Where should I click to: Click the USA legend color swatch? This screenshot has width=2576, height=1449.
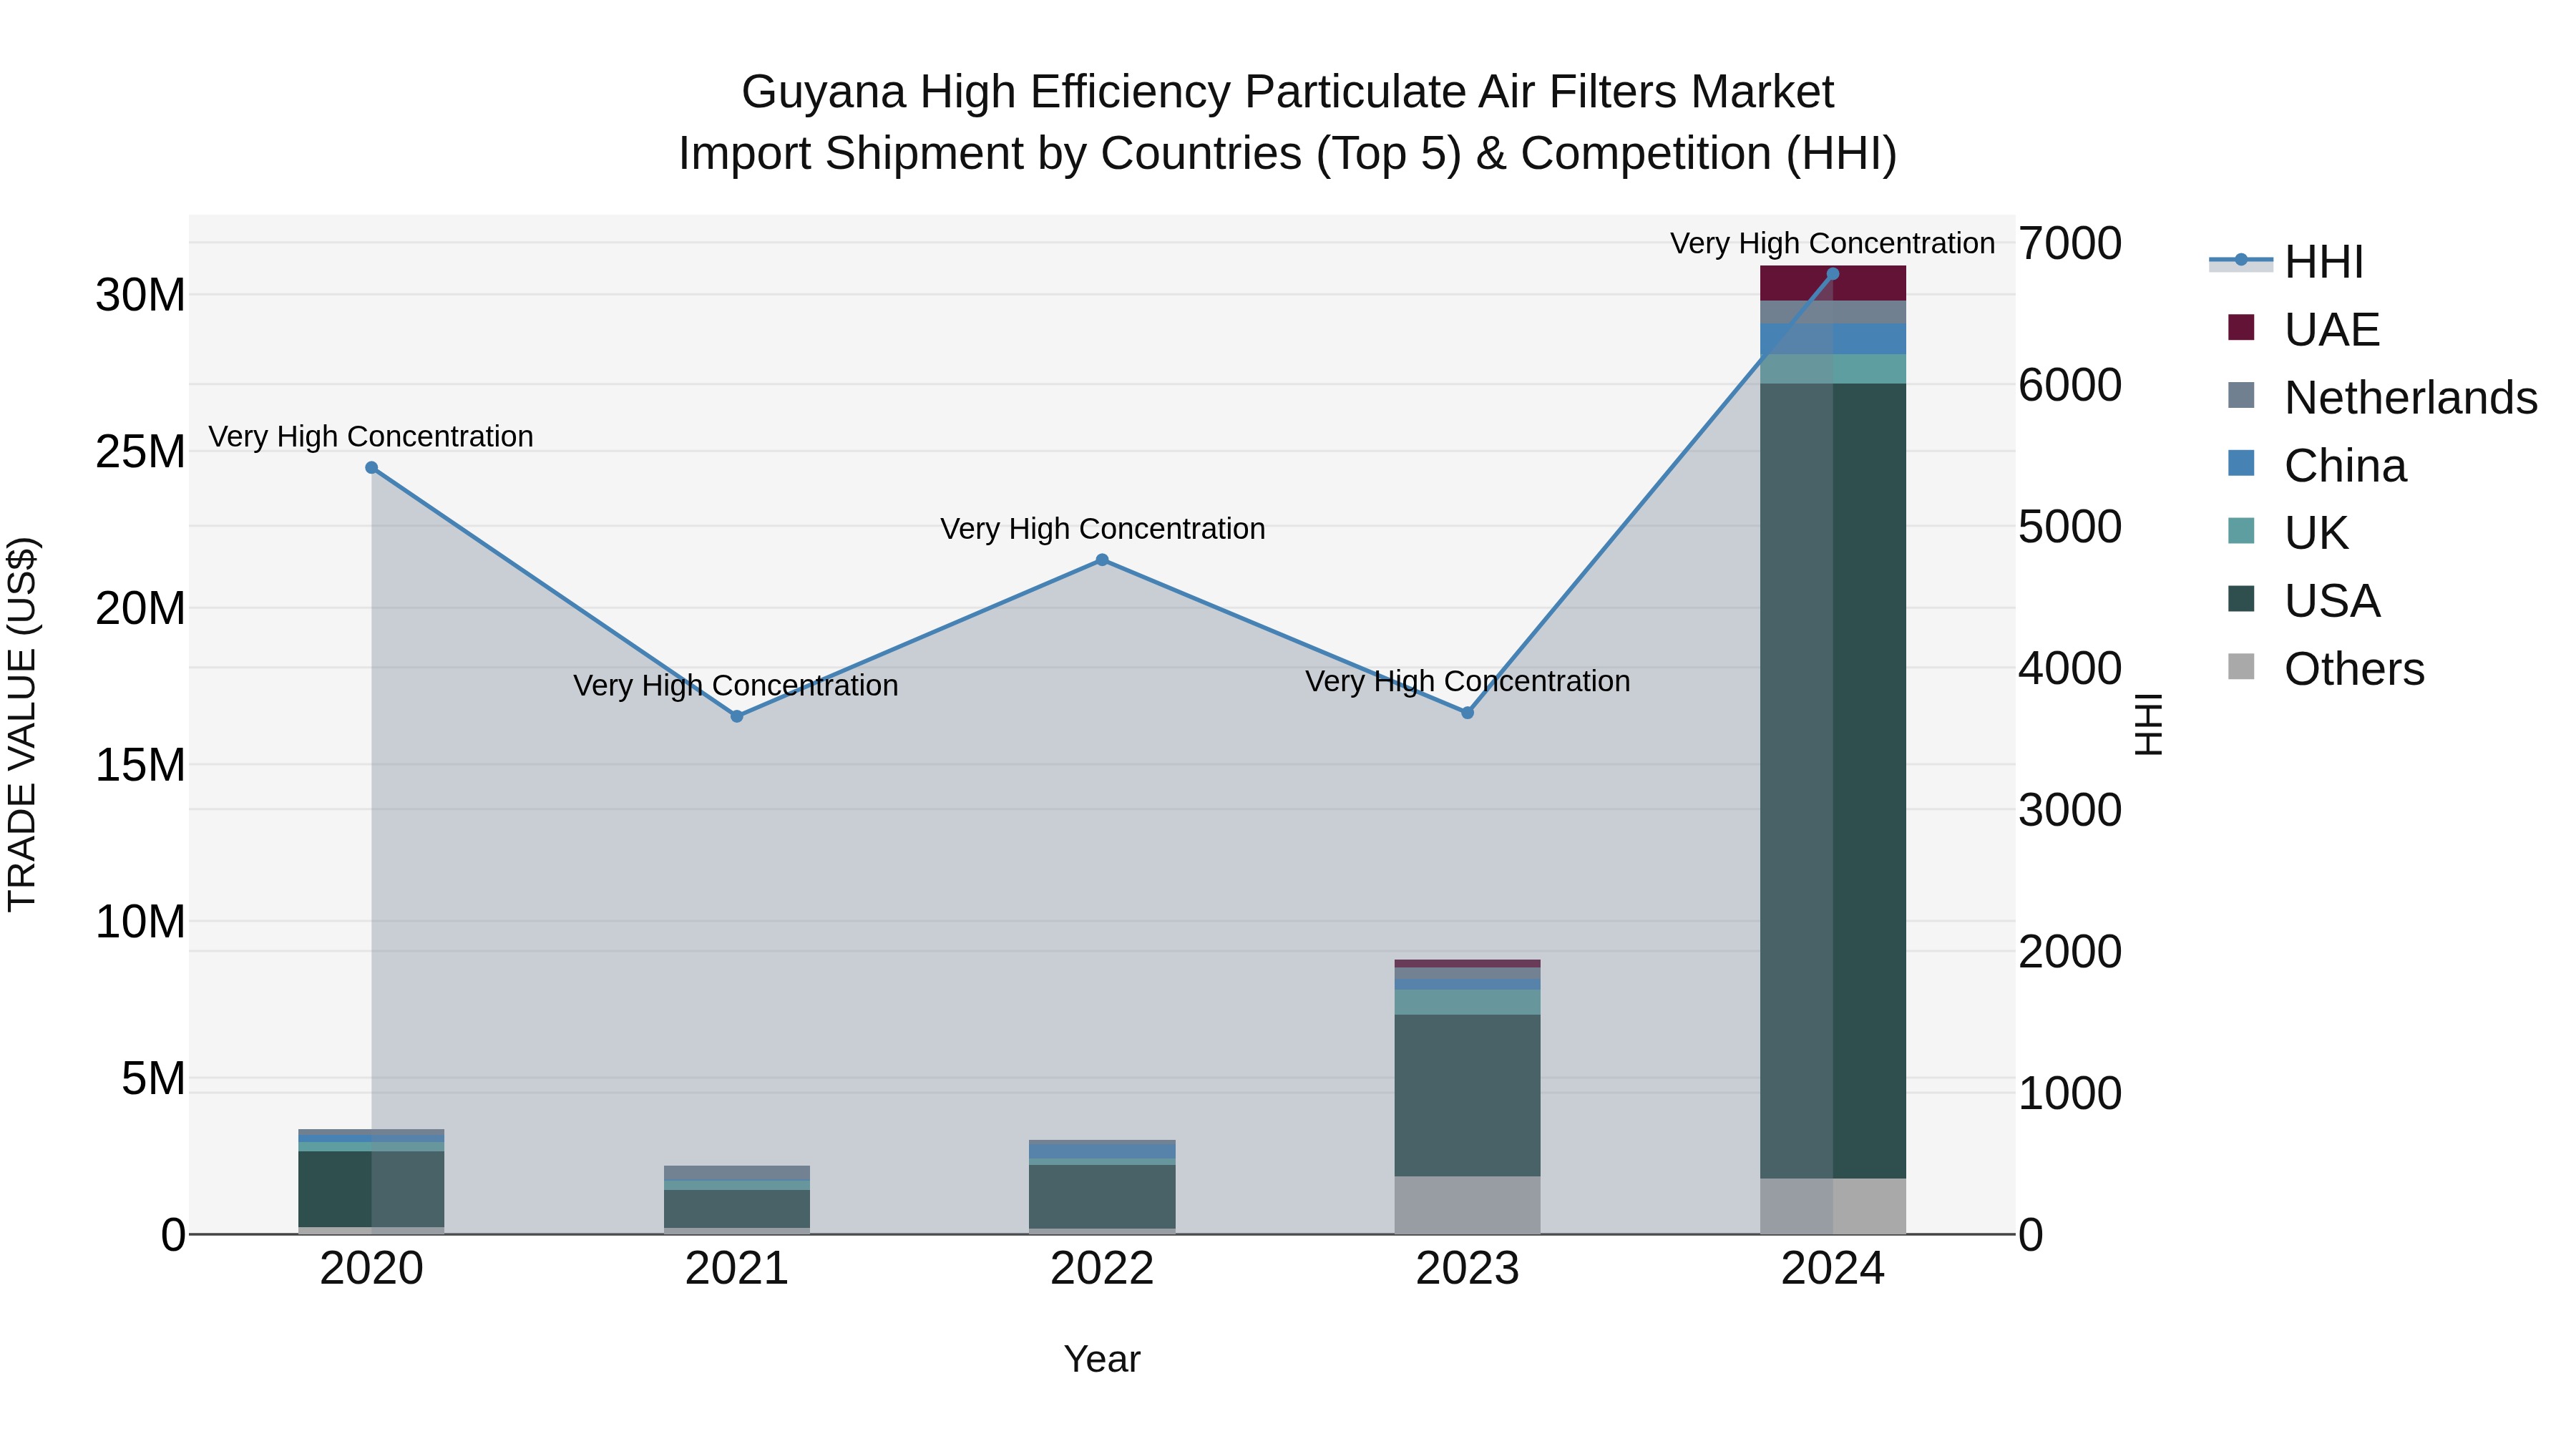tap(2241, 600)
